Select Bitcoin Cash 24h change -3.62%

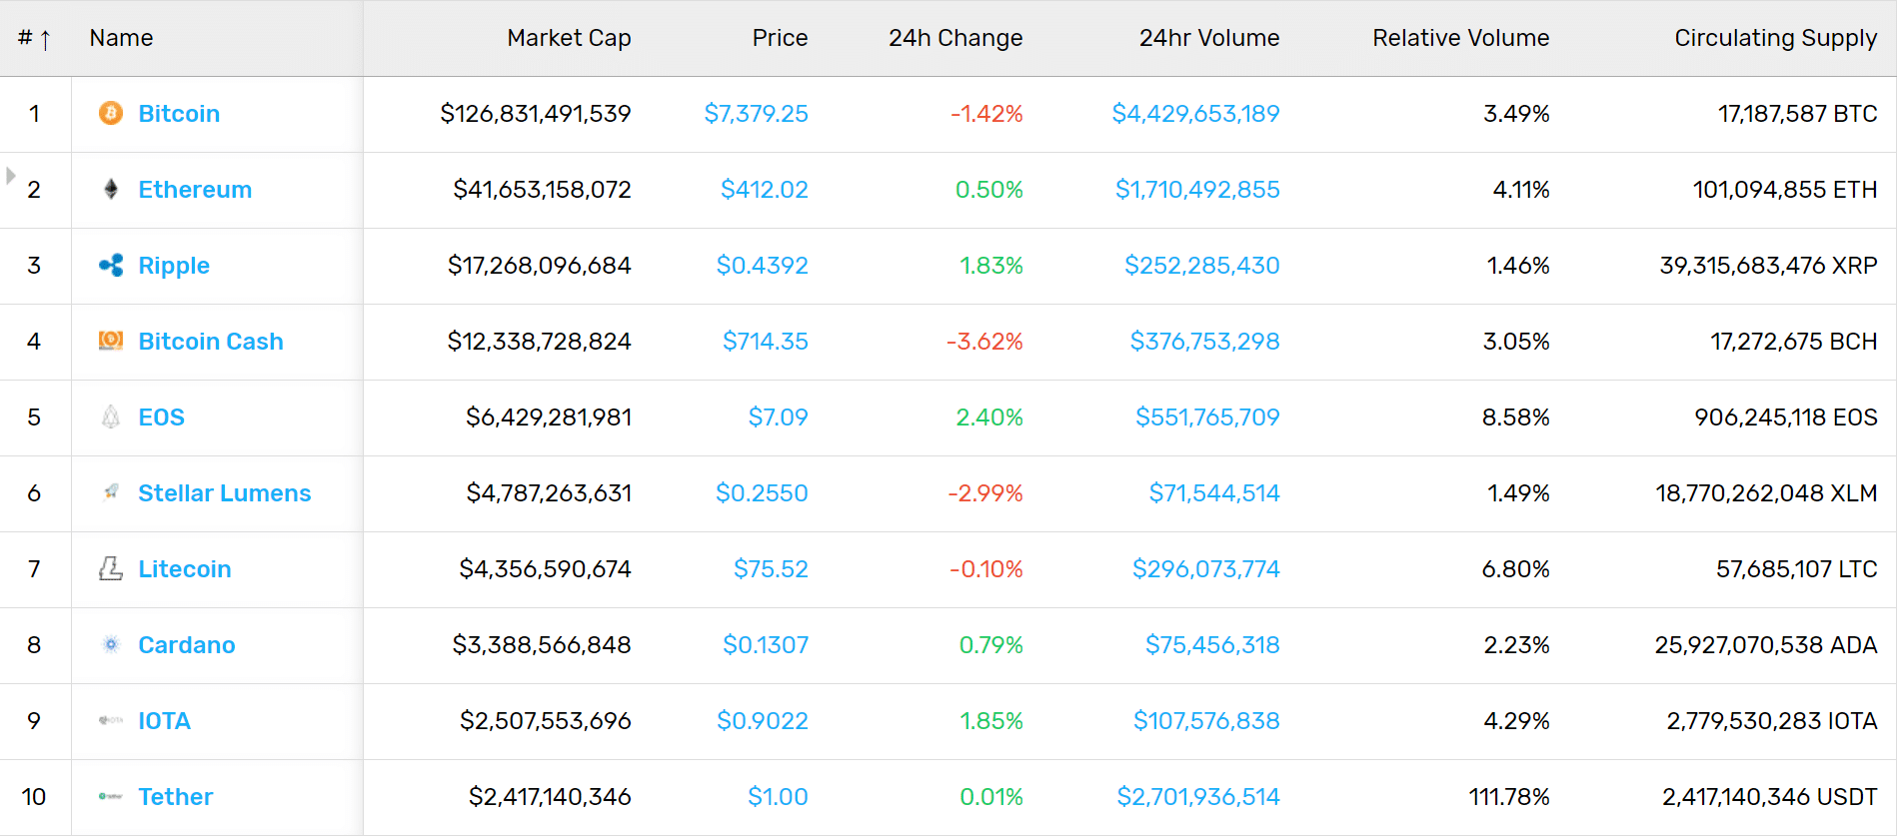tap(984, 342)
